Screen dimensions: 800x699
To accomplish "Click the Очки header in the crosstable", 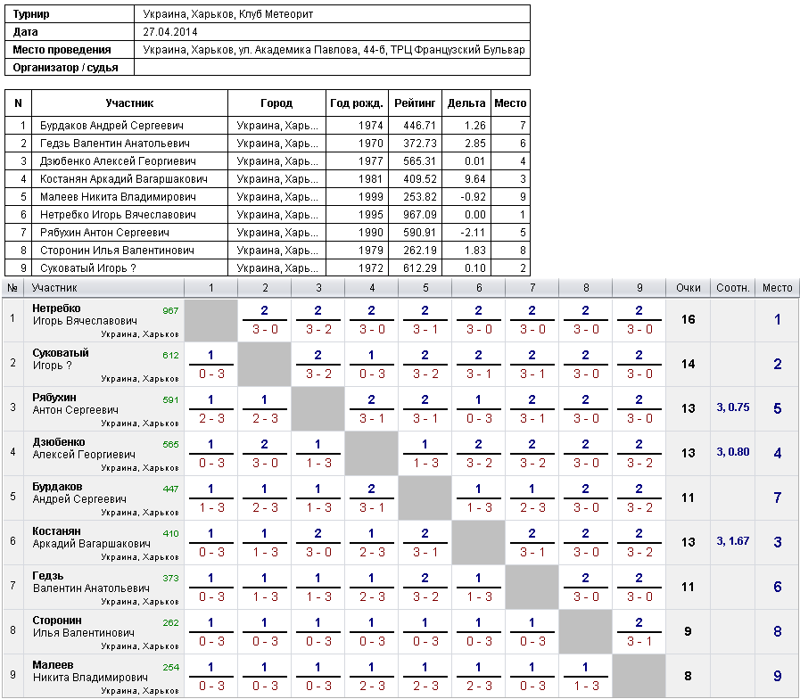I will pos(688,288).
